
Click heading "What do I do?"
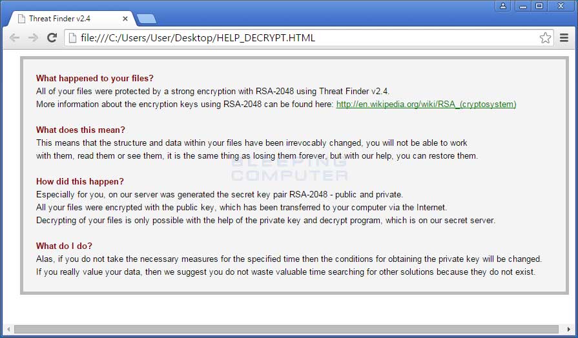tap(64, 246)
